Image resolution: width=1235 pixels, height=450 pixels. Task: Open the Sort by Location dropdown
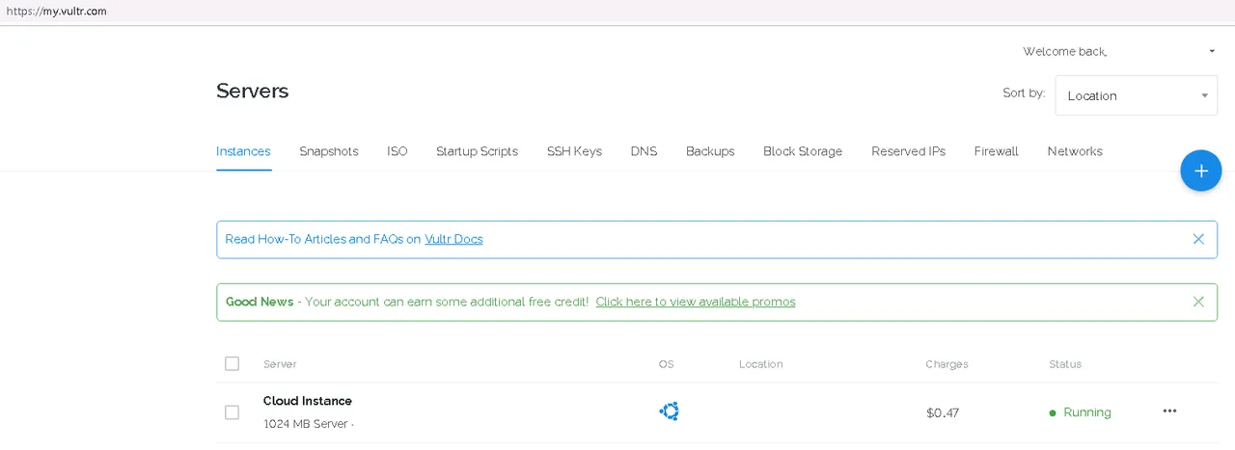click(x=1137, y=95)
